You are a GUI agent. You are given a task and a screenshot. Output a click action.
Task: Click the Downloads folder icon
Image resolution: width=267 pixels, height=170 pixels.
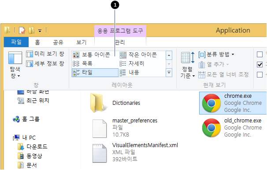21,147
